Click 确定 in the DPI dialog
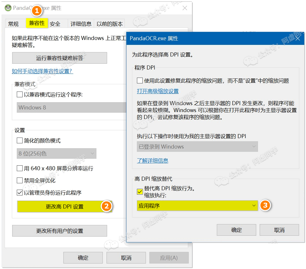This screenshot has height=269, width=306. coord(237,230)
